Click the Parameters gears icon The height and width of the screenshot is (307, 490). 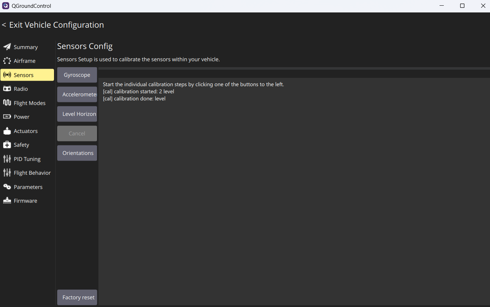pyautogui.click(x=7, y=187)
